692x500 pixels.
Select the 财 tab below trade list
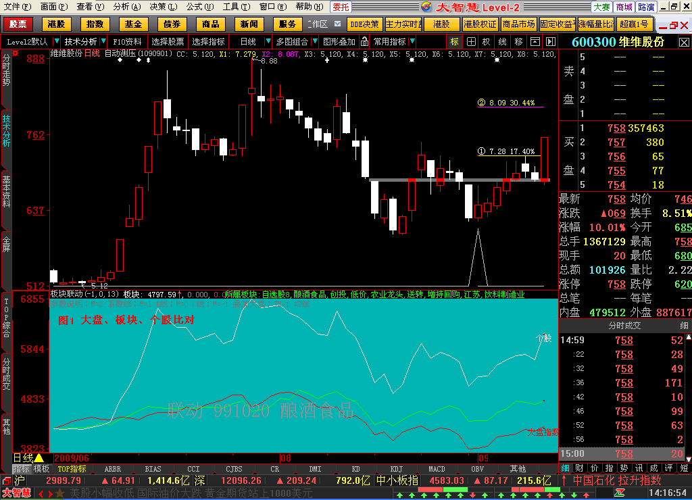[579, 468]
